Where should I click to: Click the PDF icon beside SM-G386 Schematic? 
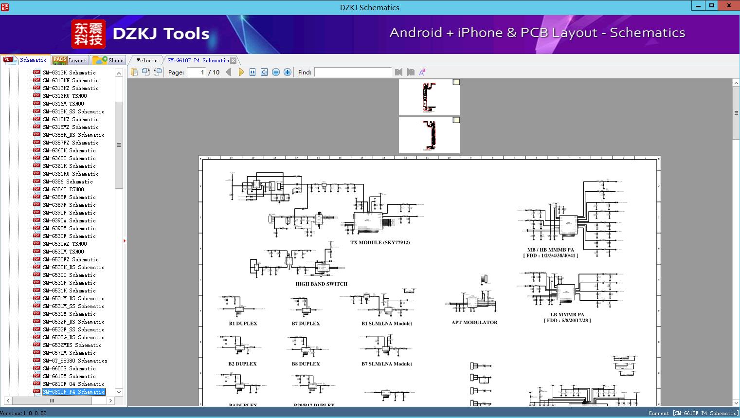click(x=36, y=181)
